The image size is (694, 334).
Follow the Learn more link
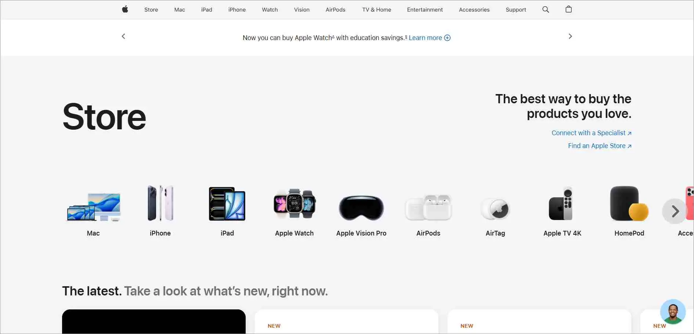tap(425, 38)
